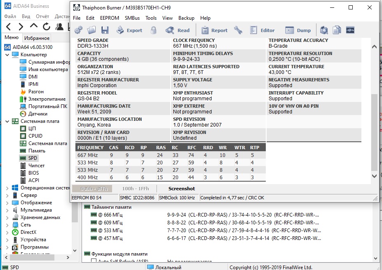Screen dimensions: 382x270
Task: Select IPMI tree item
Action: (x=29, y=84)
